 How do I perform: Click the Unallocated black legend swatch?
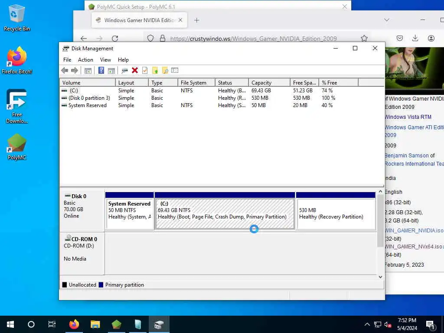tap(65, 285)
